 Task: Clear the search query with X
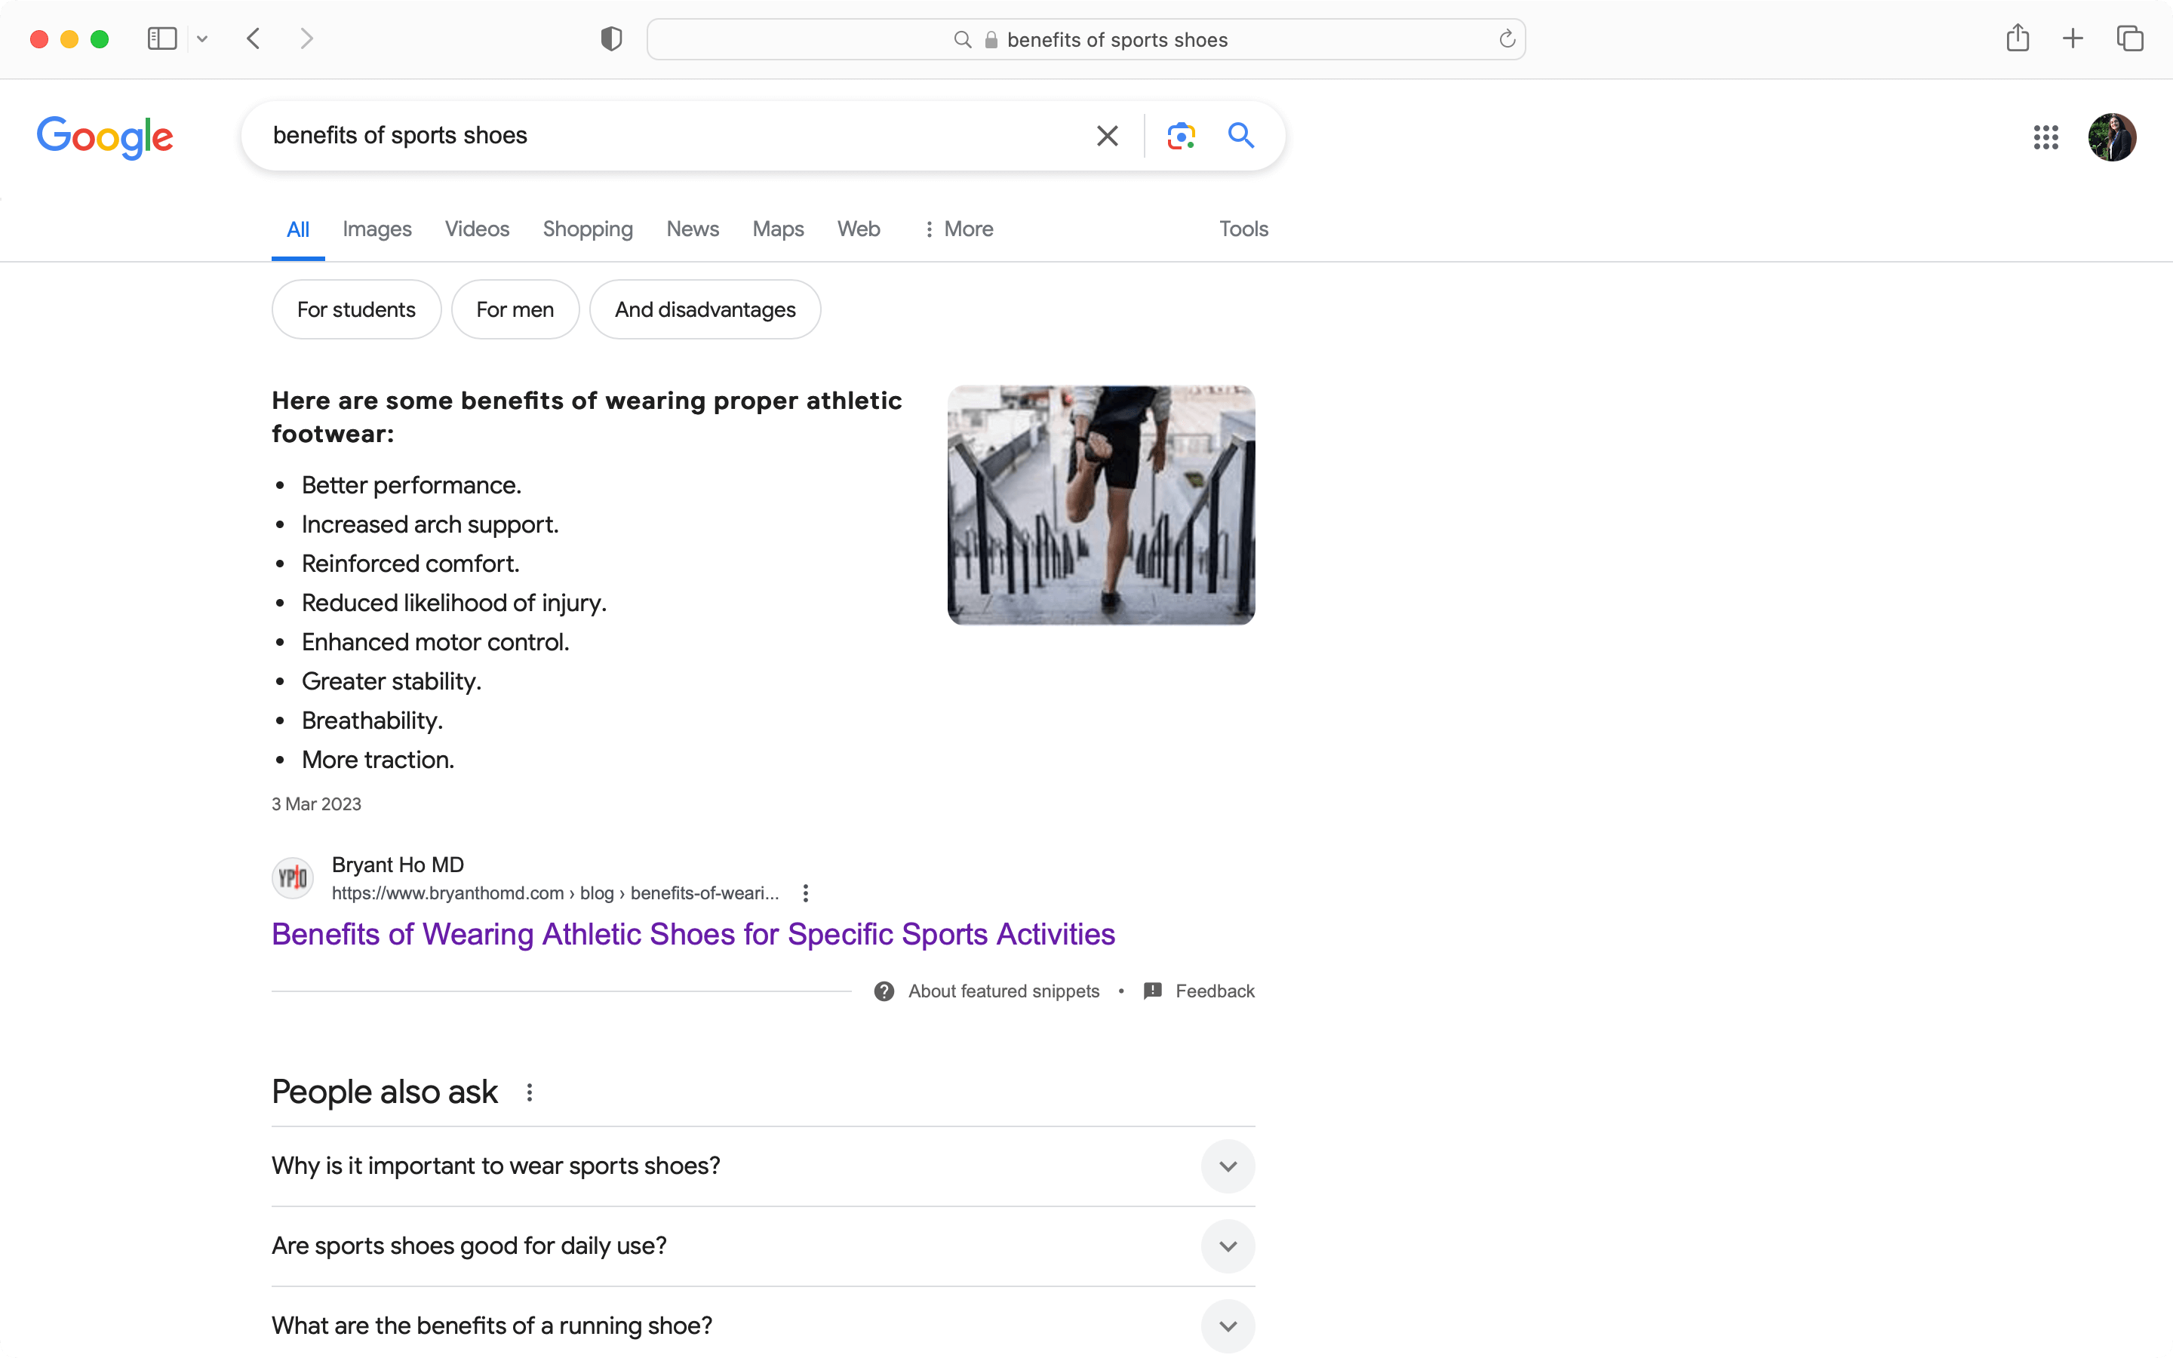pyautogui.click(x=1107, y=136)
